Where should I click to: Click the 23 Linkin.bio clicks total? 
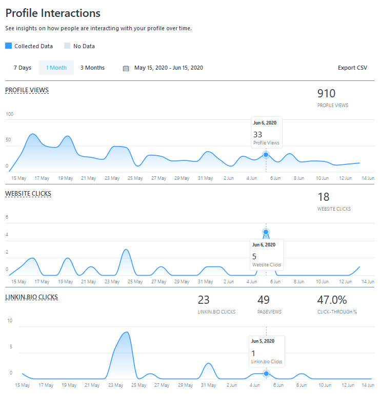click(x=204, y=300)
